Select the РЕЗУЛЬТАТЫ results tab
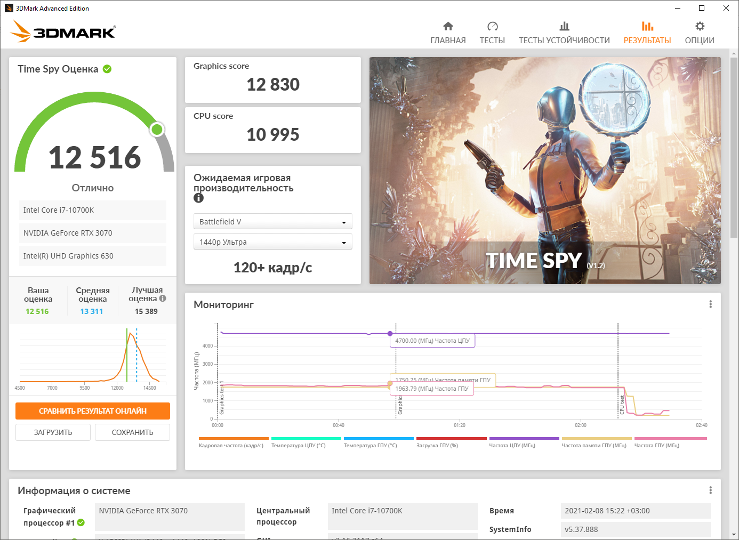739x540 pixels. point(647,33)
